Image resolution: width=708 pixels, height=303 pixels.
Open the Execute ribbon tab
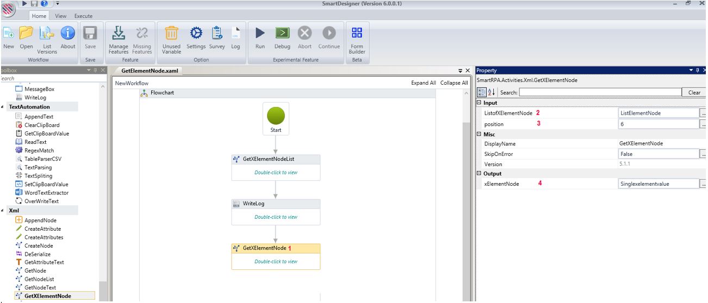click(83, 16)
